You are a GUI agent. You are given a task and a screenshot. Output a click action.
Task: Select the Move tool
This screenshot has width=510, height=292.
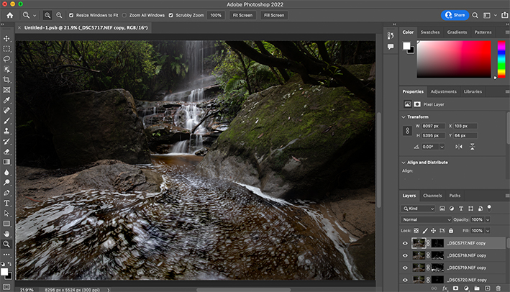pyautogui.click(x=6, y=39)
